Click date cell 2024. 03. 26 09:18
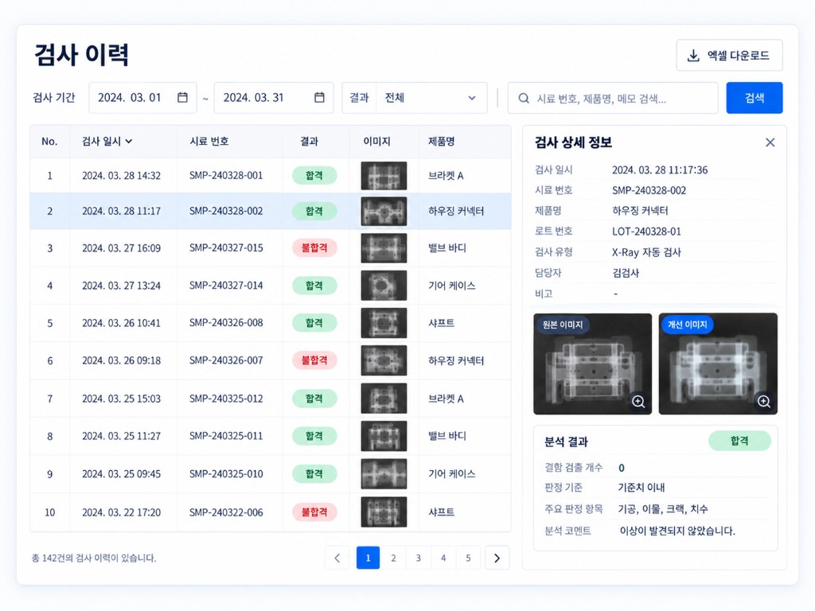815x611 pixels. (x=121, y=360)
